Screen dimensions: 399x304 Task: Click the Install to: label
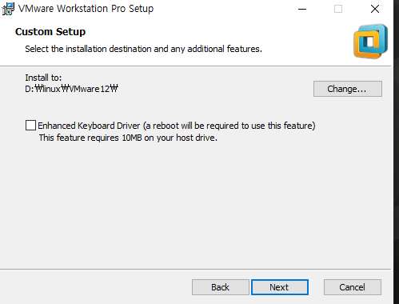(x=43, y=78)
